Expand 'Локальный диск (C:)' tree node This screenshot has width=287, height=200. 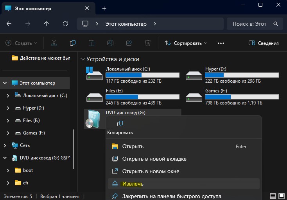pyautogui.click(x=8, y=96)
